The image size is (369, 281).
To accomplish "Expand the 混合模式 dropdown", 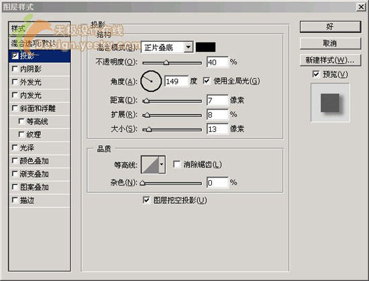I will pyautogui.click(x=189, y=47).
